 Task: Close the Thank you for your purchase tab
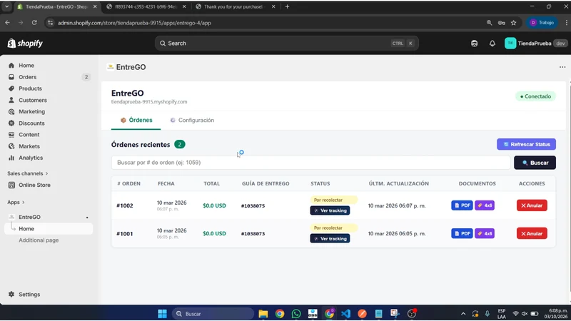pyautogui.click(x=273, y=6)
